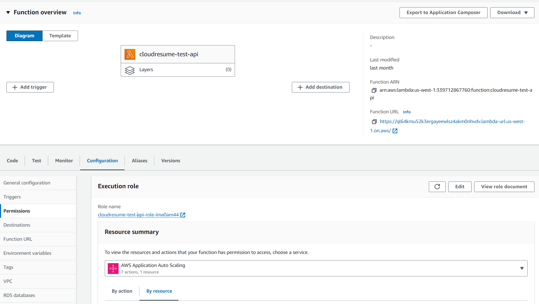The image size is (539, 304).
Task: Select the Function ARN text value
Action: click(x=451, y=94)
